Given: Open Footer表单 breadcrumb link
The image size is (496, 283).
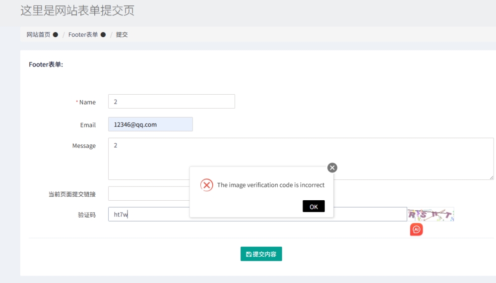Looking at the screenshot, I should (x=83, y=35).
